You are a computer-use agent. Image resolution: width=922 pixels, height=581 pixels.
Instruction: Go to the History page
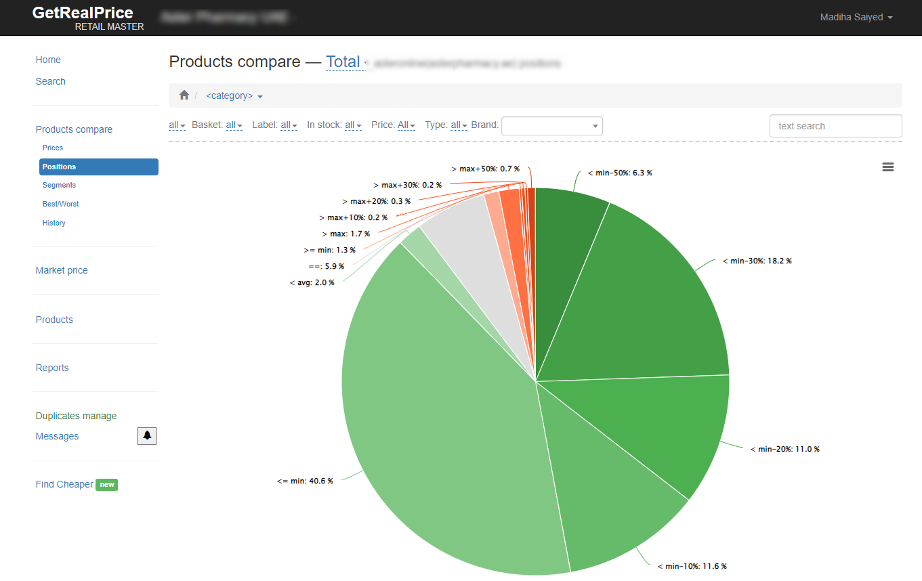click(54, 223)
